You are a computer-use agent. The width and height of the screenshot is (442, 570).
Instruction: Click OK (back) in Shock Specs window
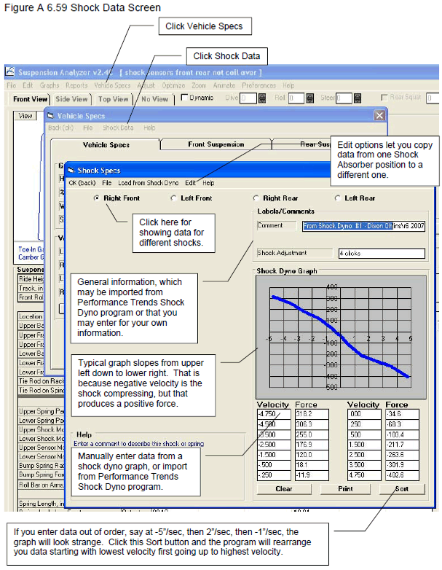(x=82, y=183)
